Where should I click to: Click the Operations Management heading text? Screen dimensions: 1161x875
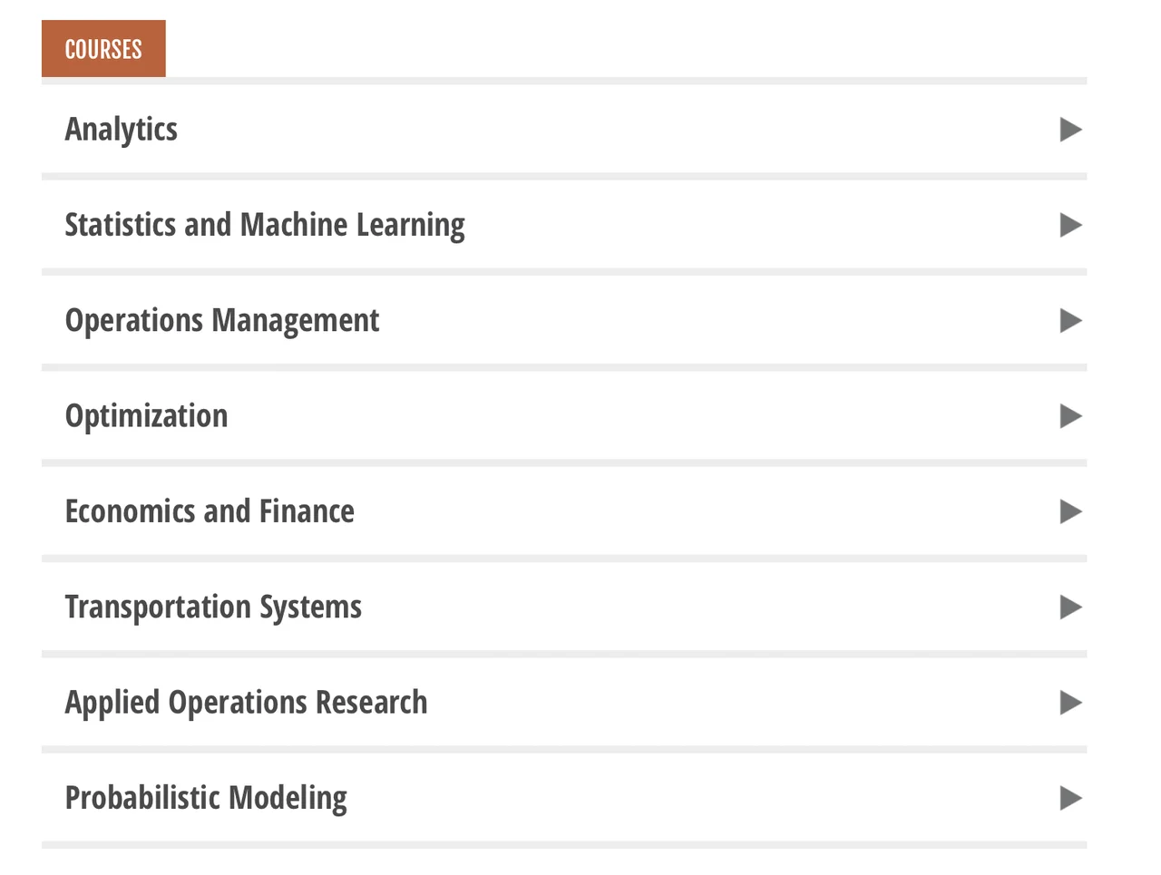click(x=222, y=321)
